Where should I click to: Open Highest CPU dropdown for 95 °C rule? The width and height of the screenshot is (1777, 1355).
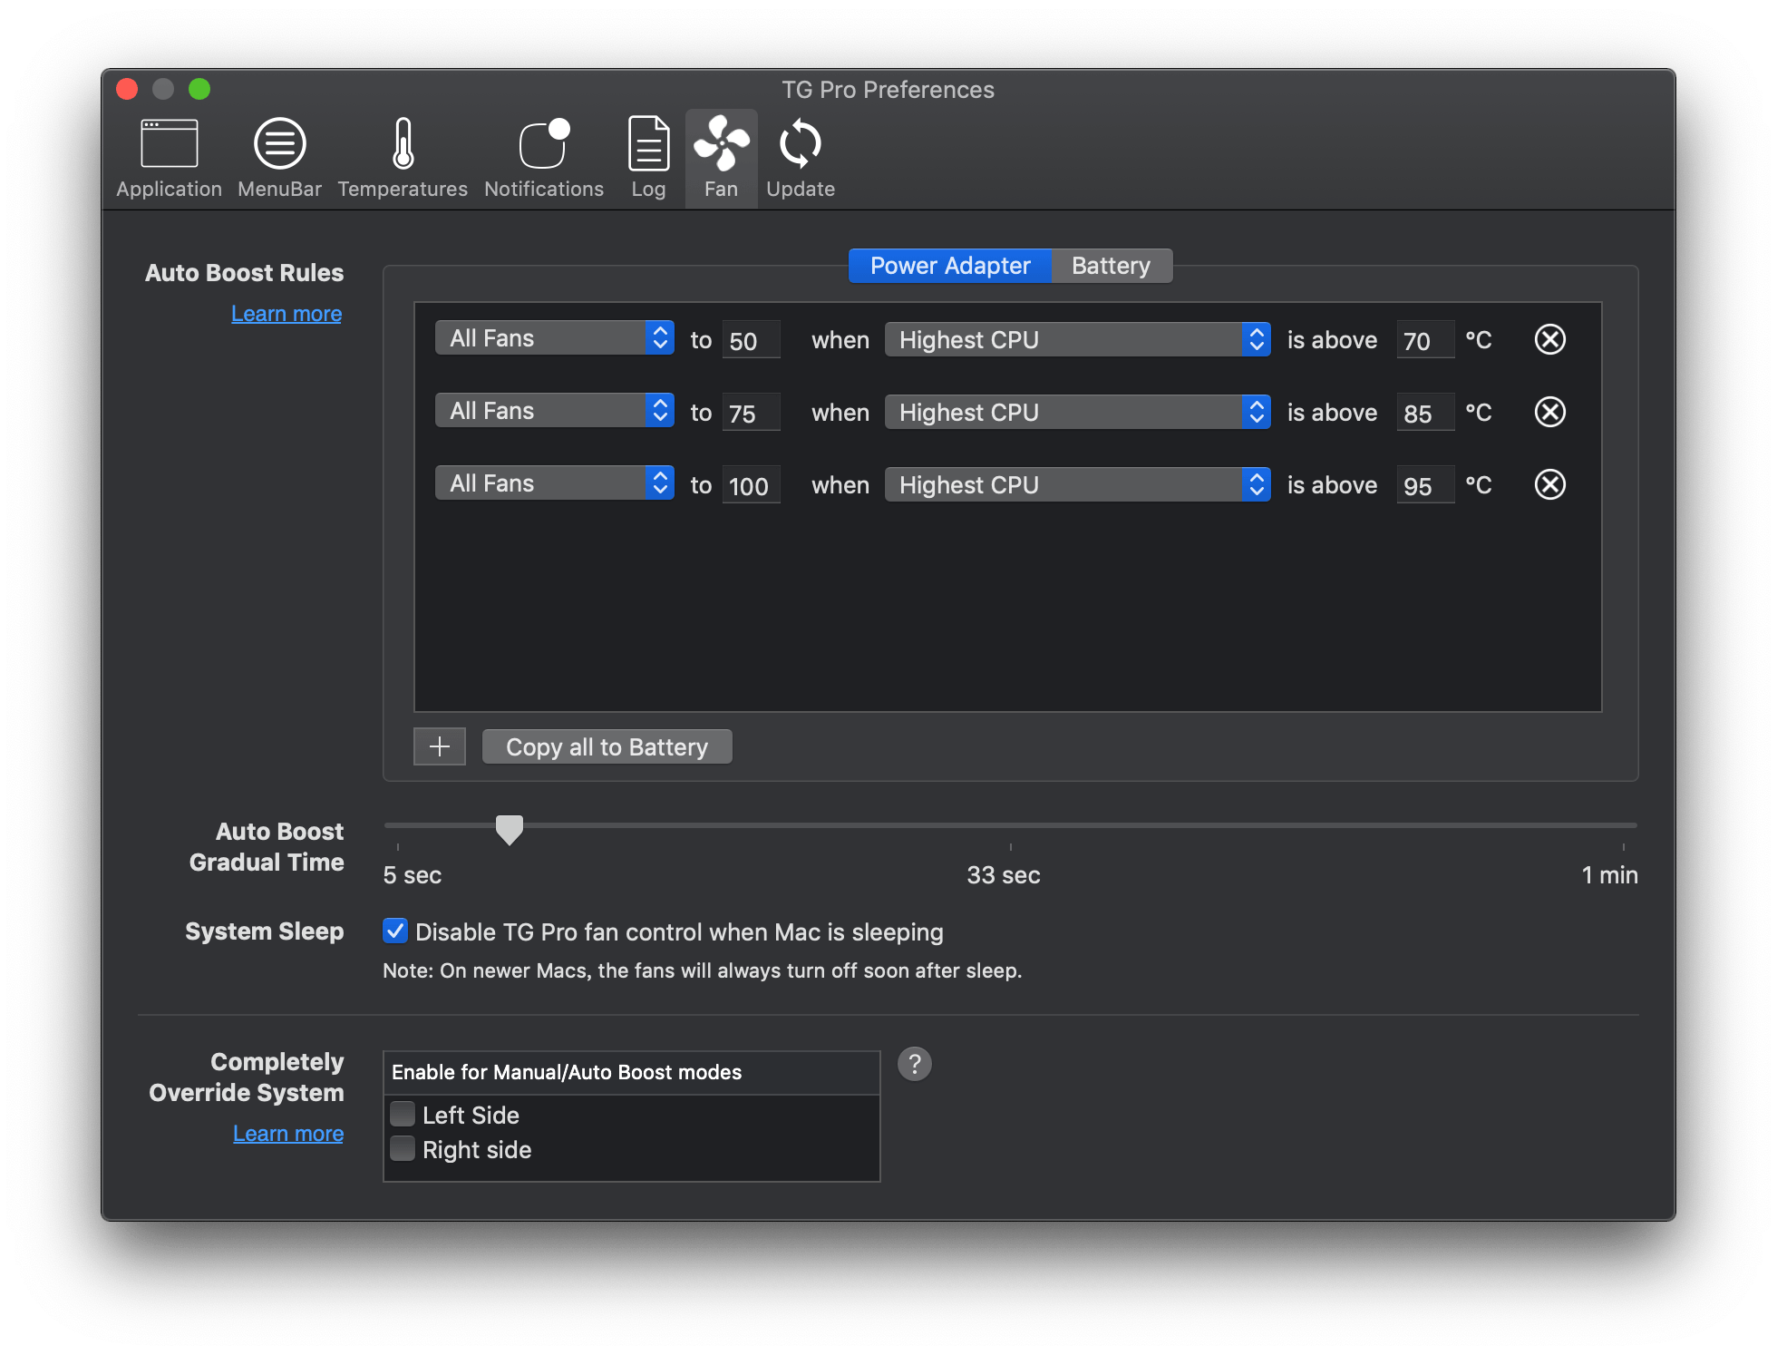1077,485
